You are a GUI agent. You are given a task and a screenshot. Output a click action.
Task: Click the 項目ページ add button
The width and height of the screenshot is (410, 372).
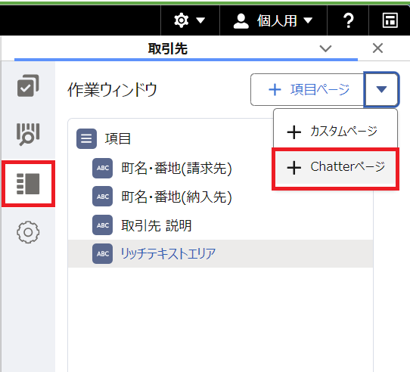pos(307,90)
